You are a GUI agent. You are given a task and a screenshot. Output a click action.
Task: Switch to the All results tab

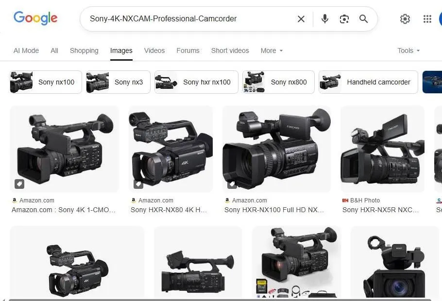(x=54, y=50)
